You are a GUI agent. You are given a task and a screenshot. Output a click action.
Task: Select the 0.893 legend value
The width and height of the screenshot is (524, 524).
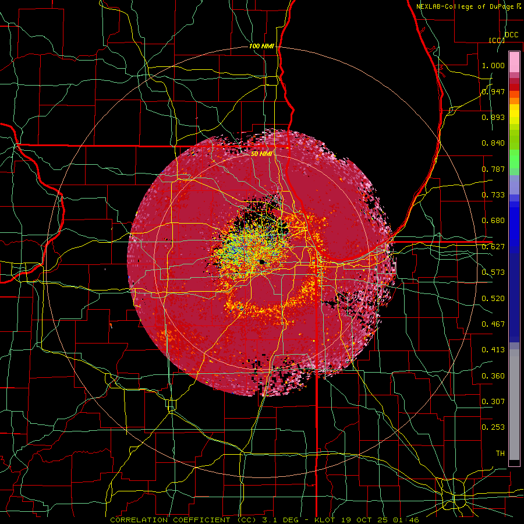coord(493,117)
